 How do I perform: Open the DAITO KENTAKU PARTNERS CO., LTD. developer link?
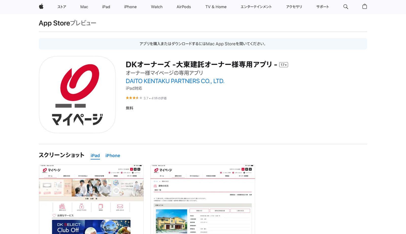(x=175, y=81)
